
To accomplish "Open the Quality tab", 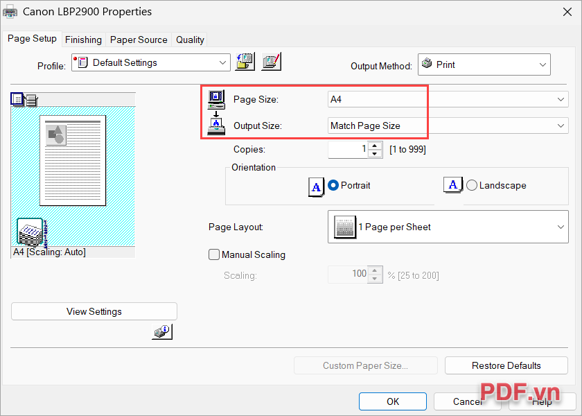I will pos(190,40).
